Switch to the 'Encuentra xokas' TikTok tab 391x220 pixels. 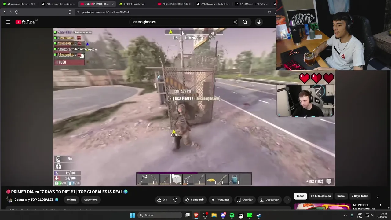pyautogui.click(x=58, y=4)
